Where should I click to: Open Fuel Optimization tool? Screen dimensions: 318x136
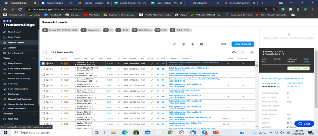tap(18, 89)
